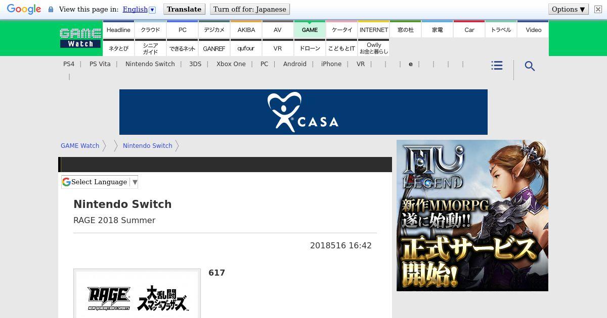The image size is (607, 318).
Task: Open the デジカメ tab
Action: click(x=214, y=30)
